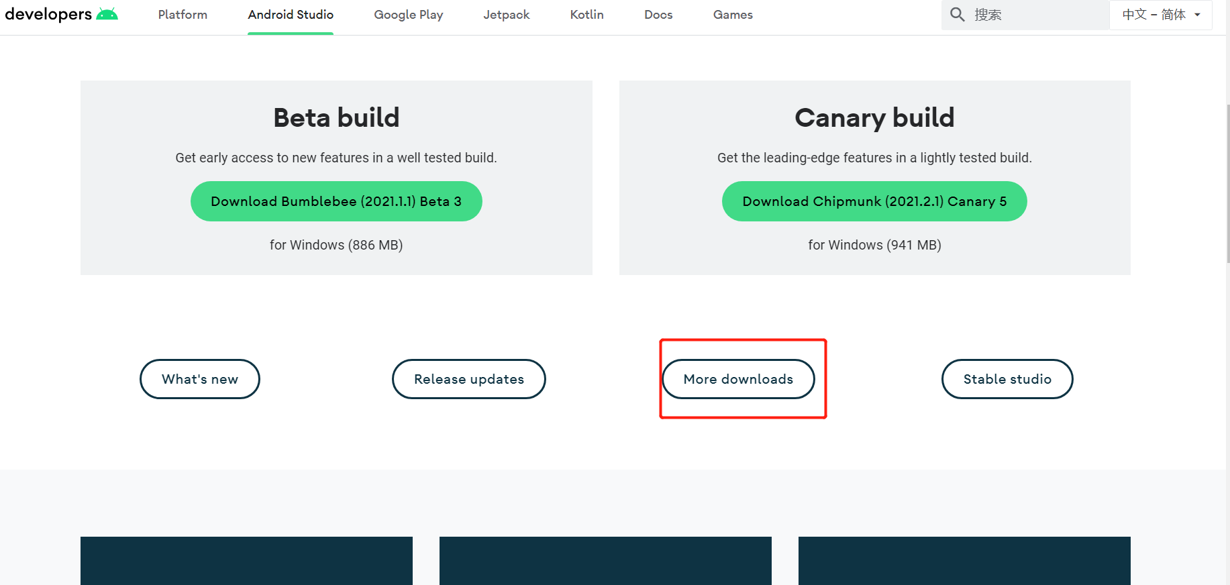Viewport: 1230px width, 585px height.
Task: Switch to the Kotlin tab
Action: coord(587,15)
